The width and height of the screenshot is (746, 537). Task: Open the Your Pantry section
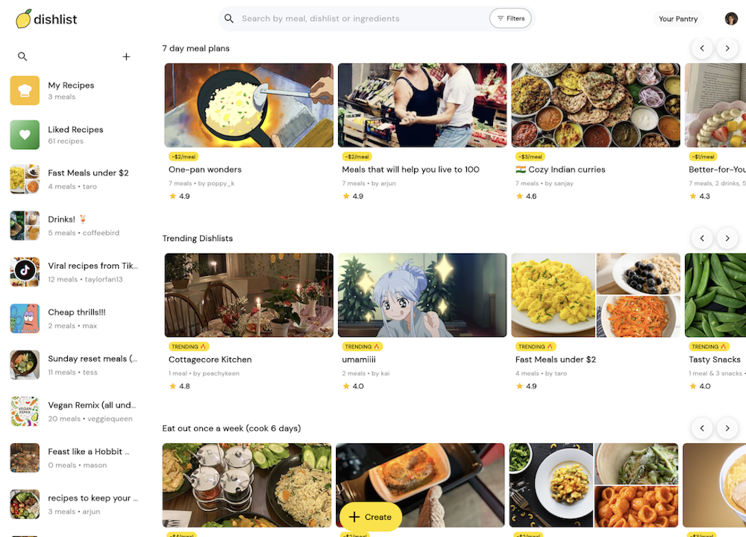(677, 18)
